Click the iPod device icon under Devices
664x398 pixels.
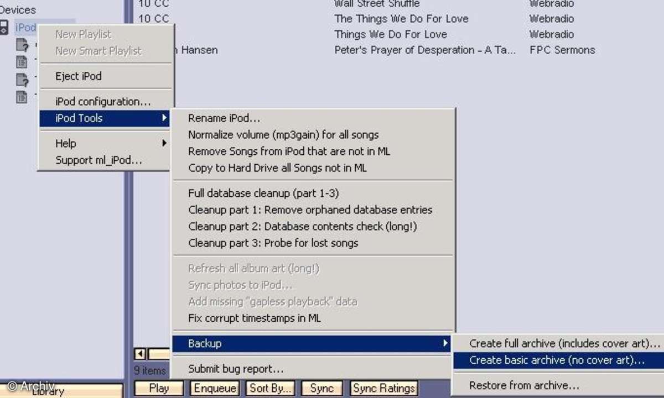(x=4, y=28)
